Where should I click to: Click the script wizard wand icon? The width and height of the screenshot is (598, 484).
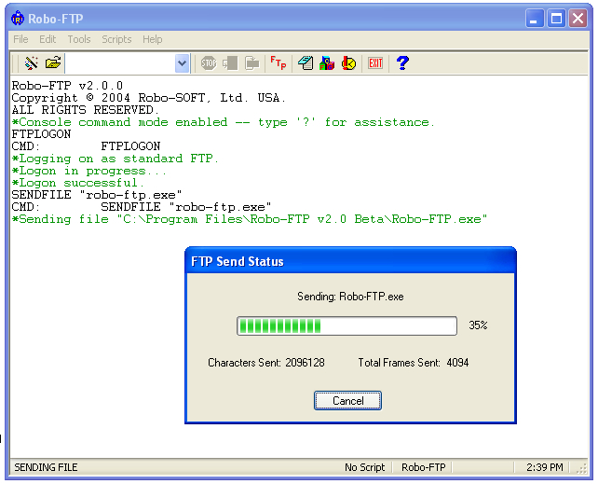pyautogui.click(x=31, y=63)
